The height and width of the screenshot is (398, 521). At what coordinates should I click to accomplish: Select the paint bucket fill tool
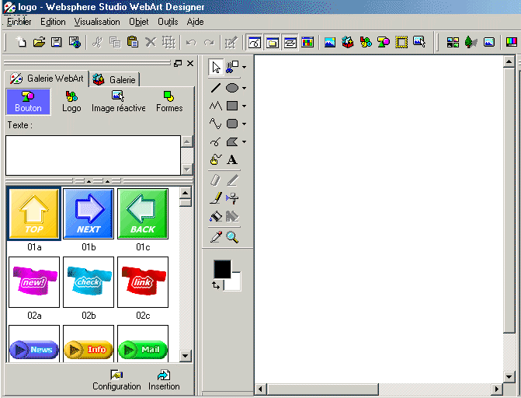click(215, 216)
